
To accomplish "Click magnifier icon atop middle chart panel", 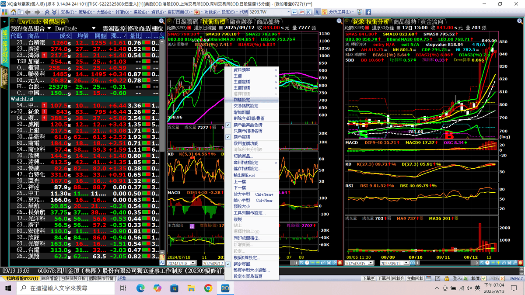I will tap(339, 21).
